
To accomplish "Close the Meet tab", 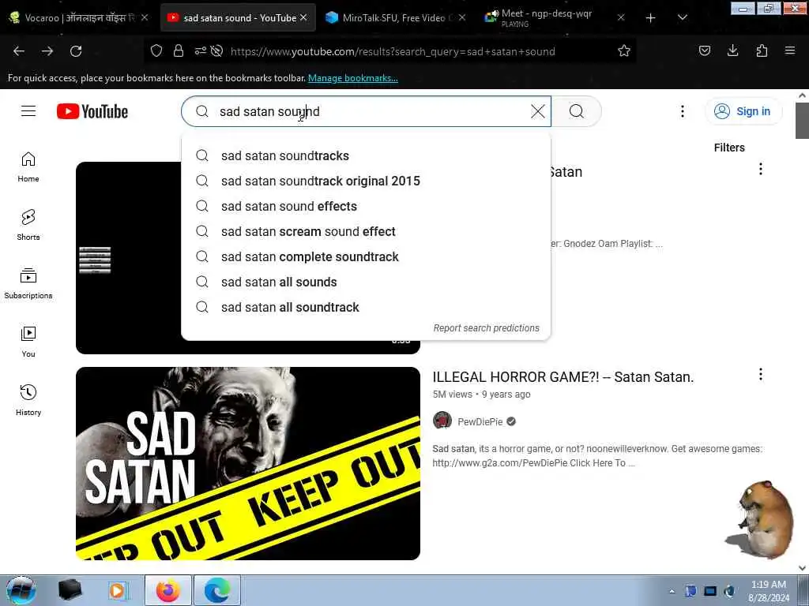I will pos(621,18).
